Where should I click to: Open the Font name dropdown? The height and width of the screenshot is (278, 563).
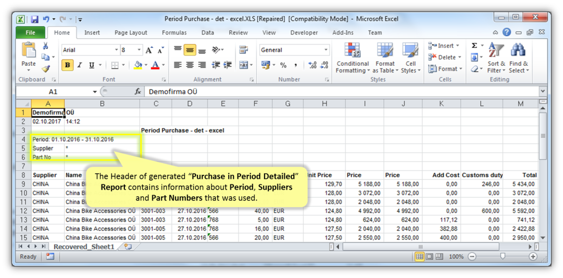(x=116, y=50)
